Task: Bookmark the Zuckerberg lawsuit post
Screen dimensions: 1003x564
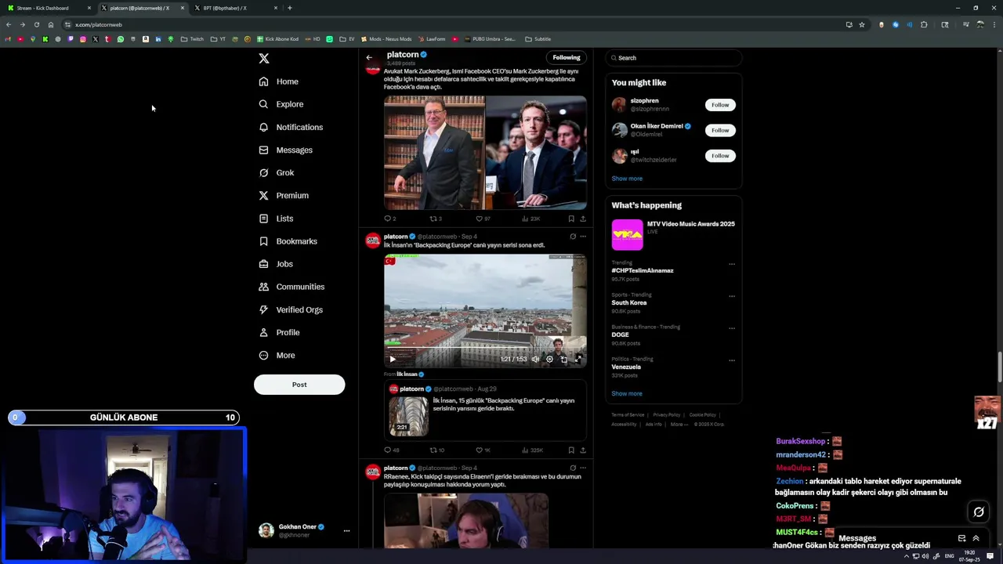Action: pyautogui.click(x=571, y=219)
